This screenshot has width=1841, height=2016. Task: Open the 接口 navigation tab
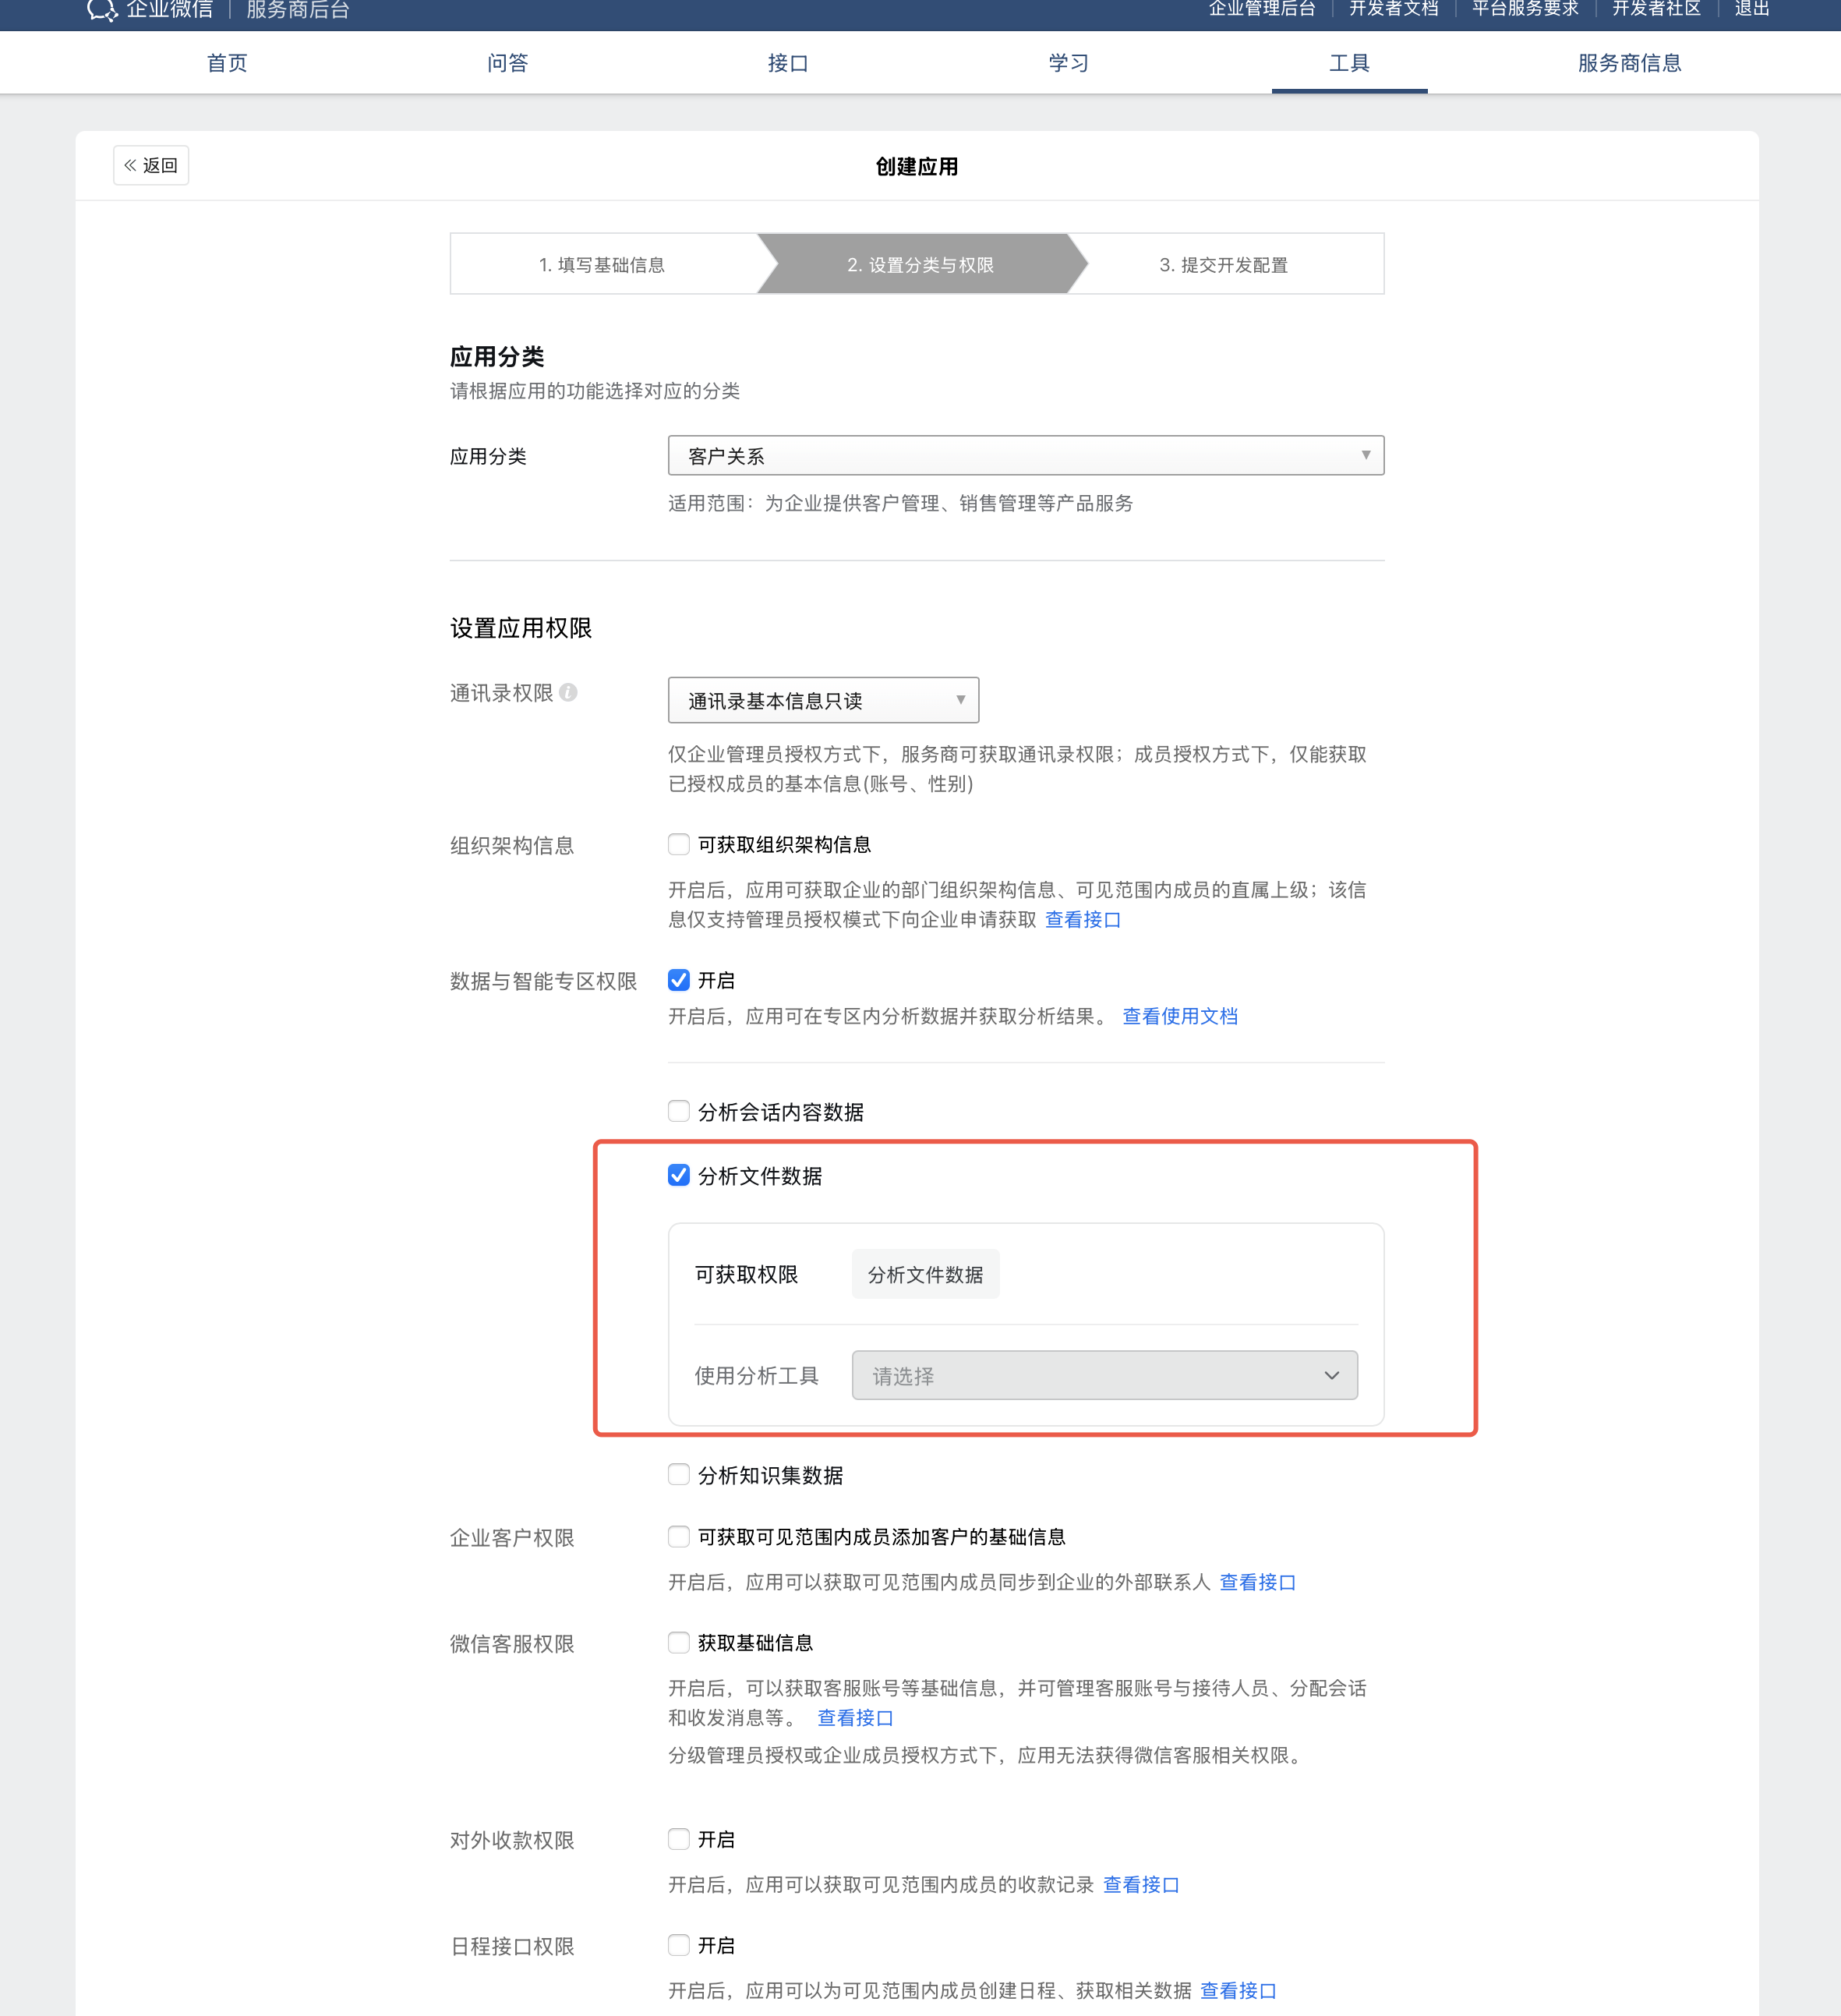[x=788, y=63]
